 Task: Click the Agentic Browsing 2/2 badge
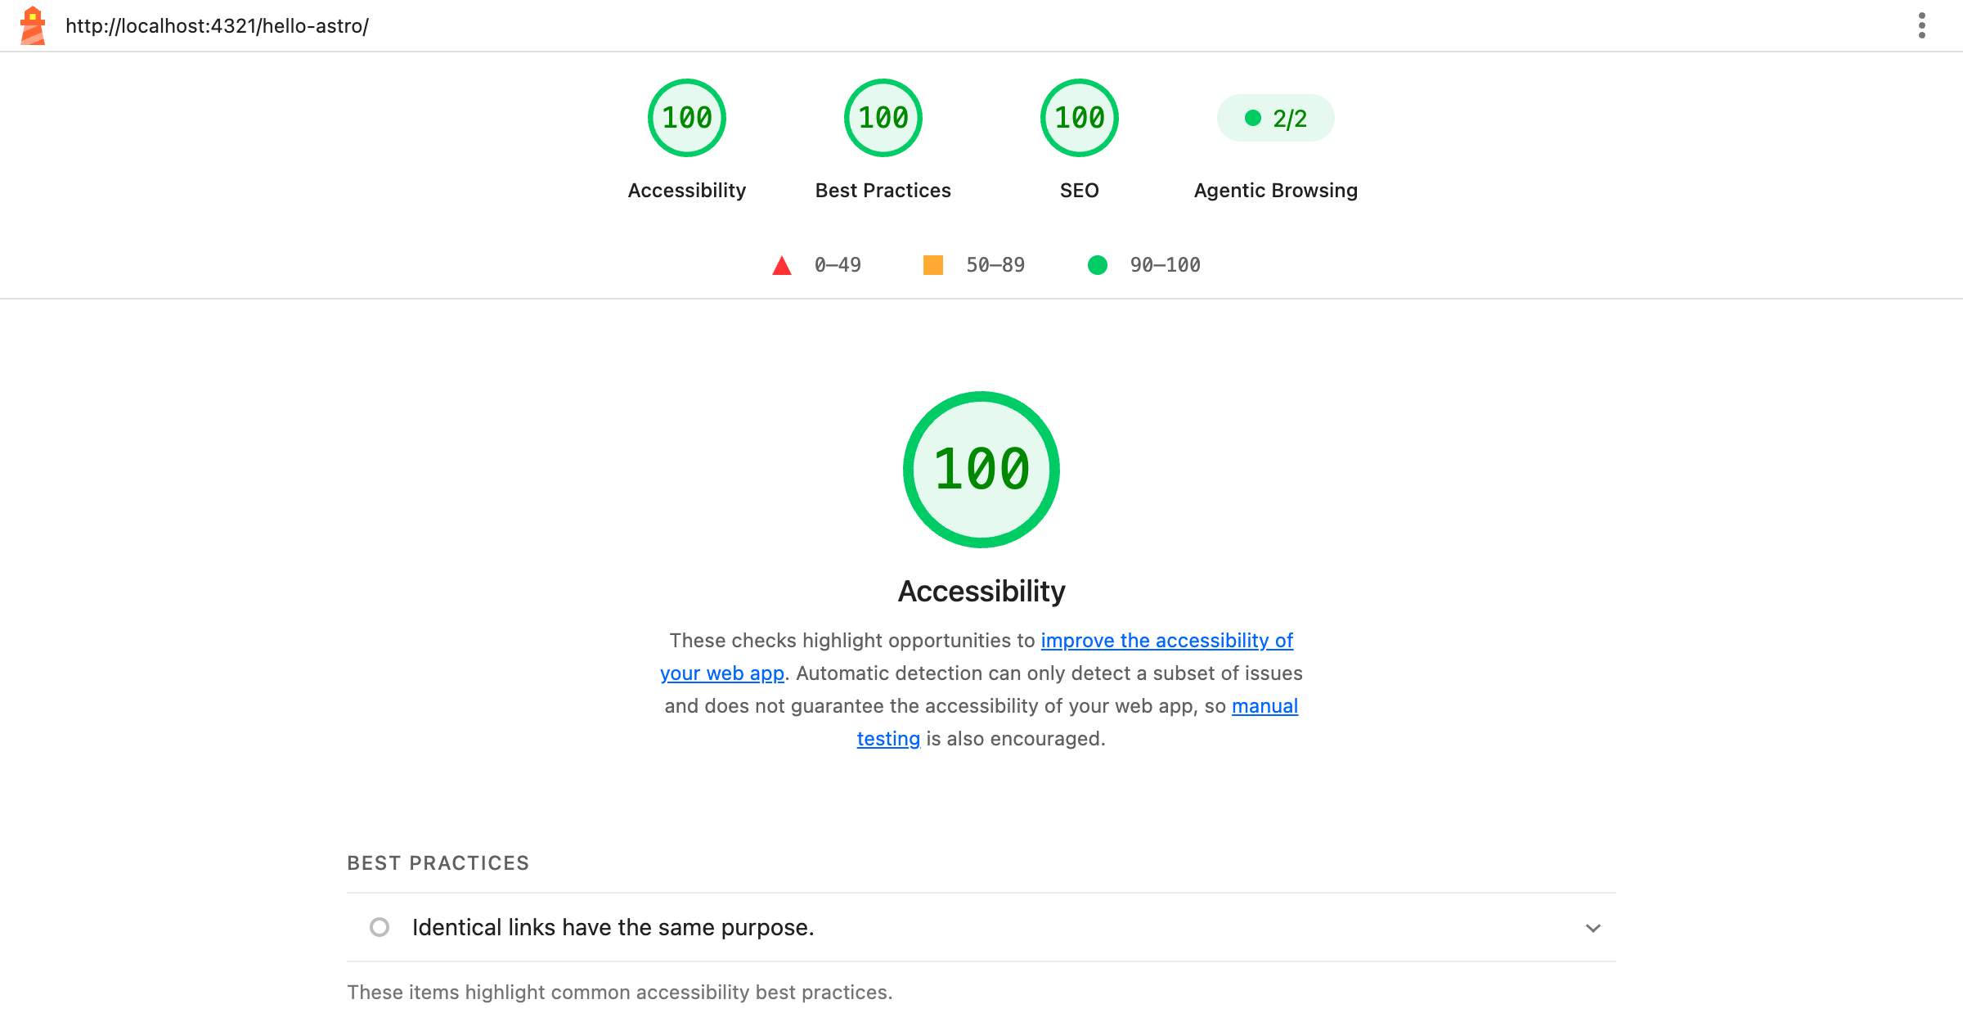tap(1276, 118)
